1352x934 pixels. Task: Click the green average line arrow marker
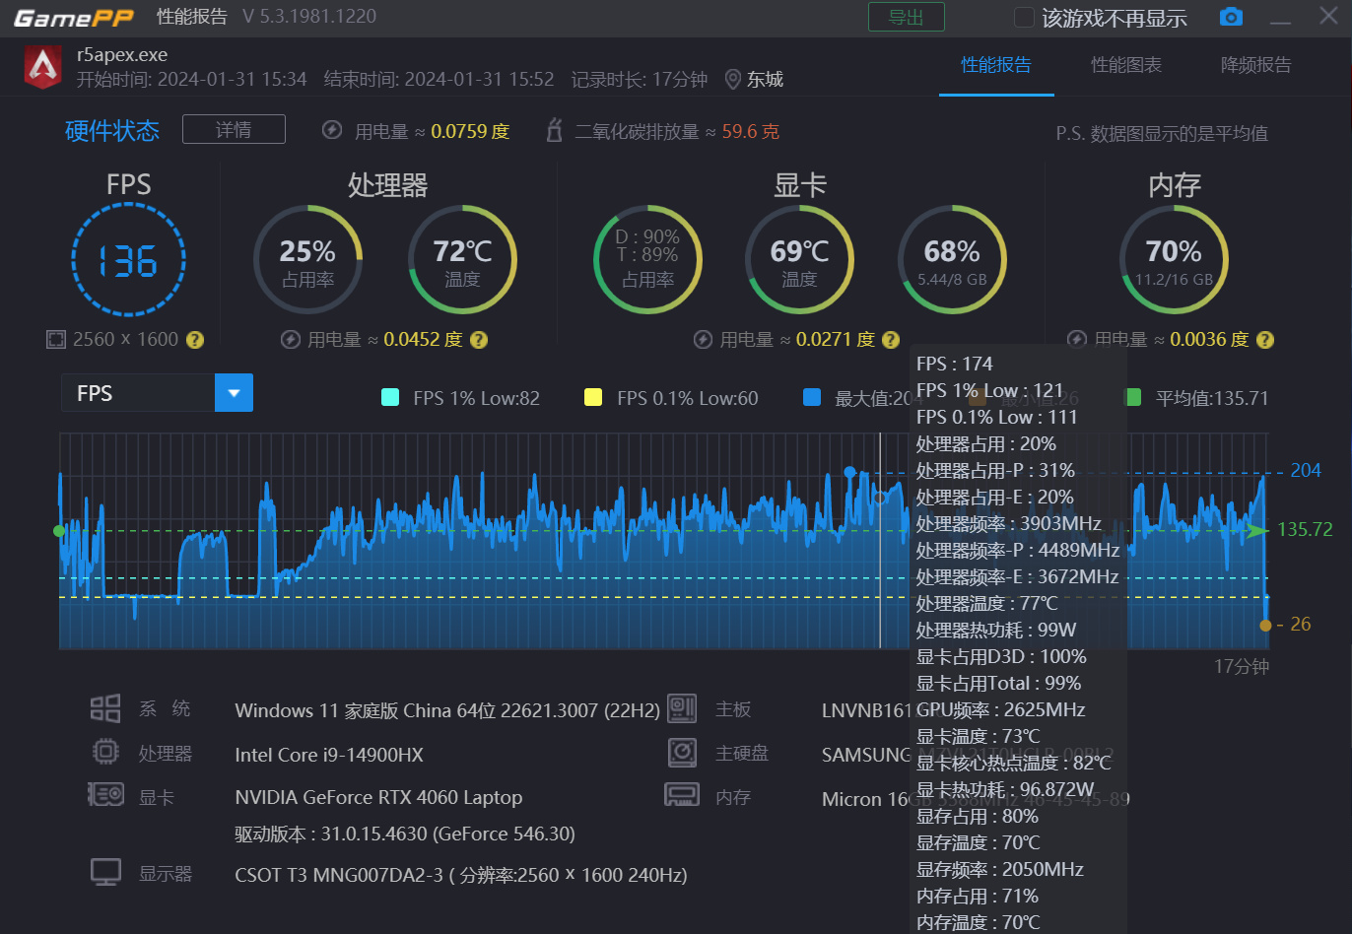click(x=1257, y=530)
